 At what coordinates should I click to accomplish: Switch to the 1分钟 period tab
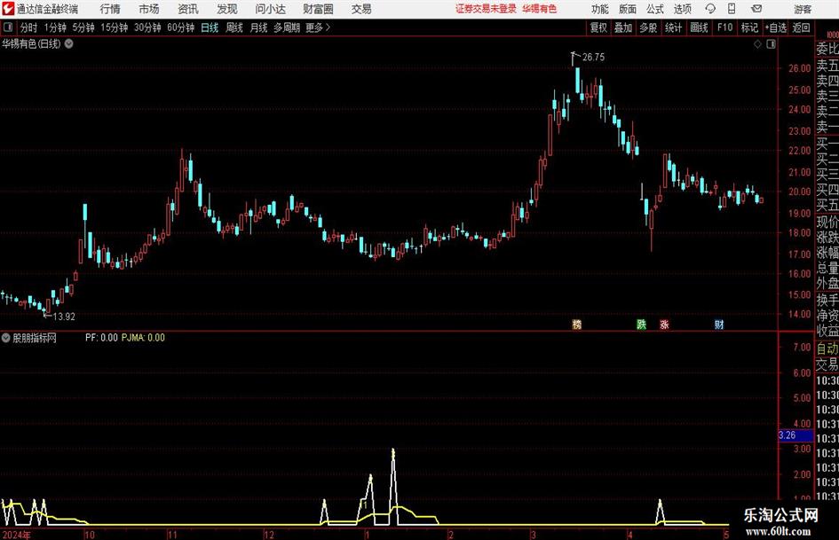(55, 27)
